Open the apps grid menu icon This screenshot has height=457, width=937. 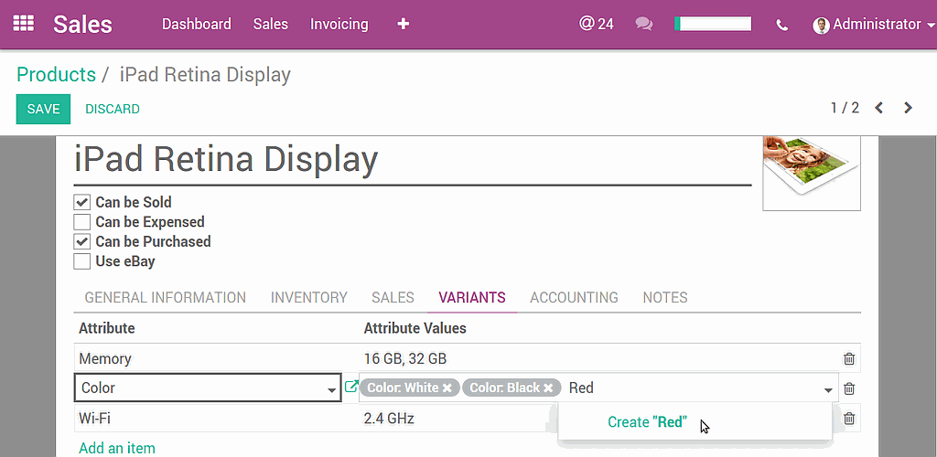click(x=24, y=24)
